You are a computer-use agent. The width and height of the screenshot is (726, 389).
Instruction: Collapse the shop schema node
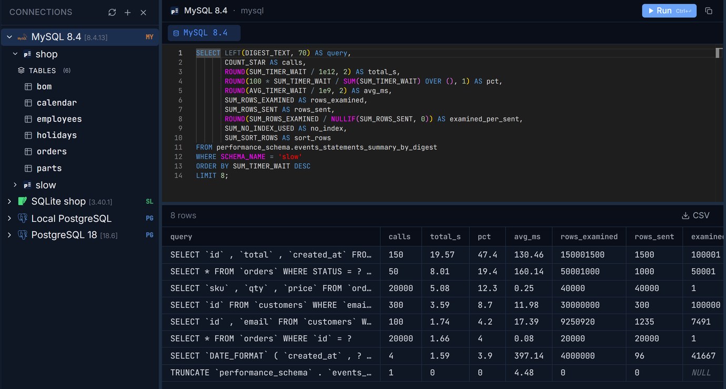click(x=15, y=54)
